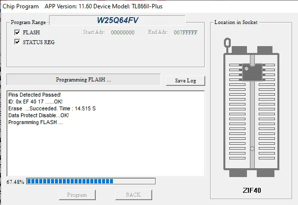Click 'APP Version: 11.60' in the title bar

(68, 6)
